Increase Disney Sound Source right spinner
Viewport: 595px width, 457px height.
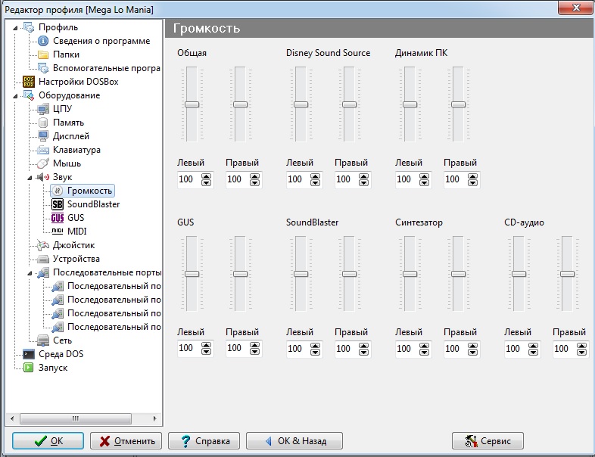click(x=363, y=176)
